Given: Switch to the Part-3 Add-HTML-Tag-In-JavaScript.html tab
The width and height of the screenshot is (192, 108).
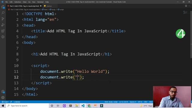Looking at the screenshot, I should pos(24,6).
